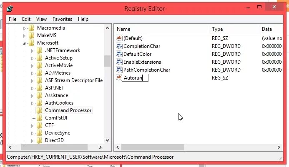Image resolution: width=289 pixels, height=167 pixels.
Task: Click the DefaultColor DWORD icon
Action: coord(119,54)
